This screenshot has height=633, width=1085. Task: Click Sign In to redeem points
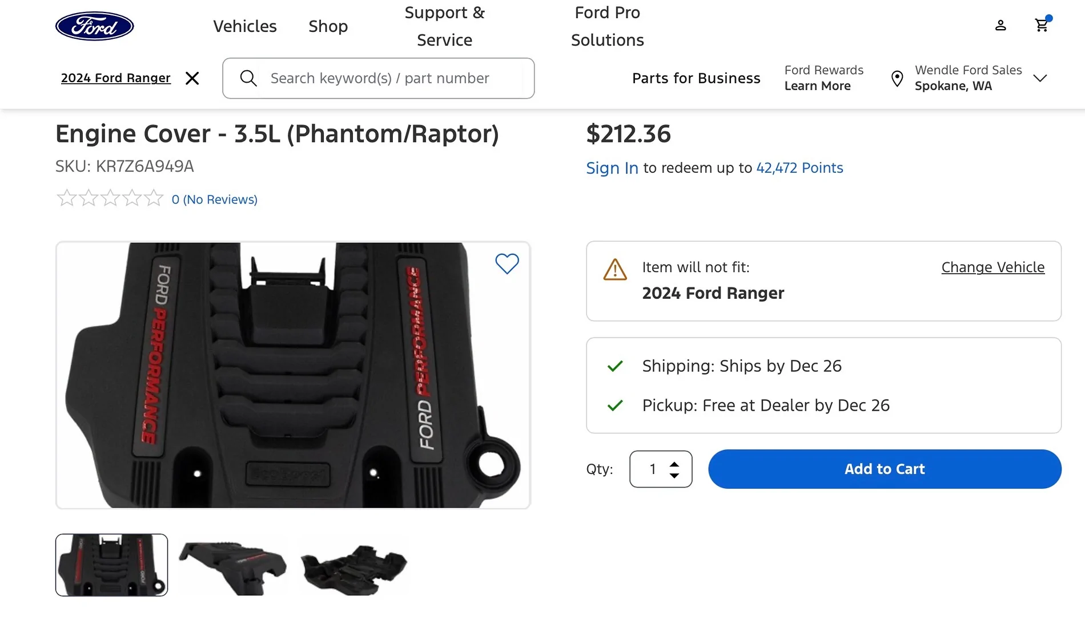(612, 168)
